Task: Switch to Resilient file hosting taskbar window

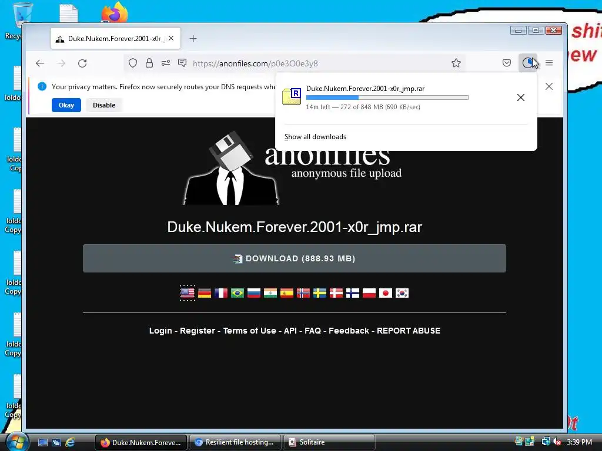Action: pos(235,442)
